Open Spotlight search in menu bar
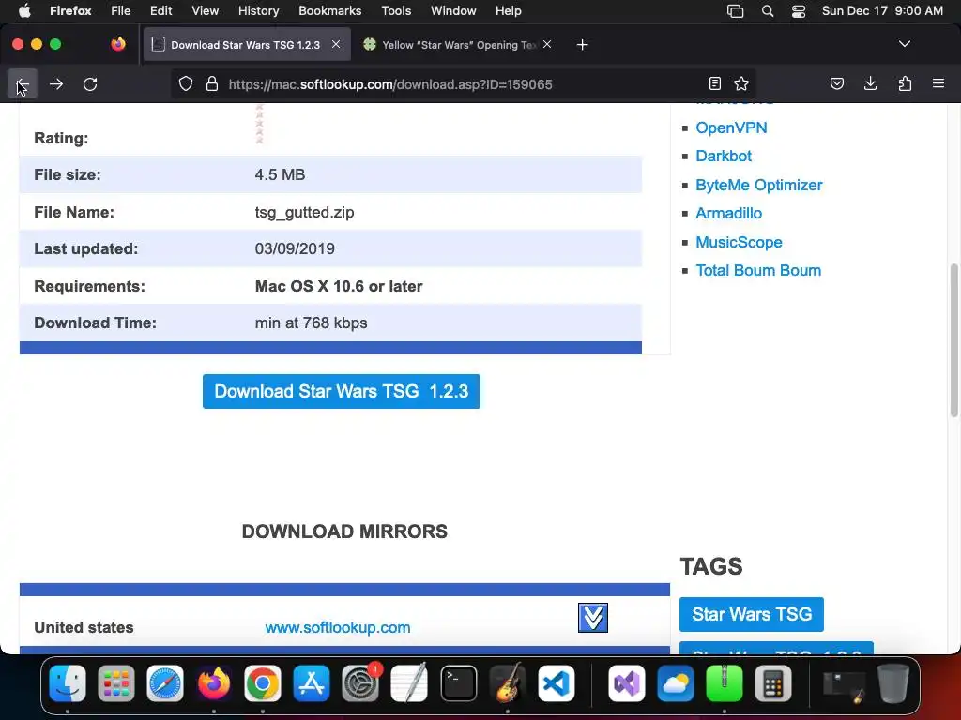This screenshot has width=961, height=720. click(768, 11)
